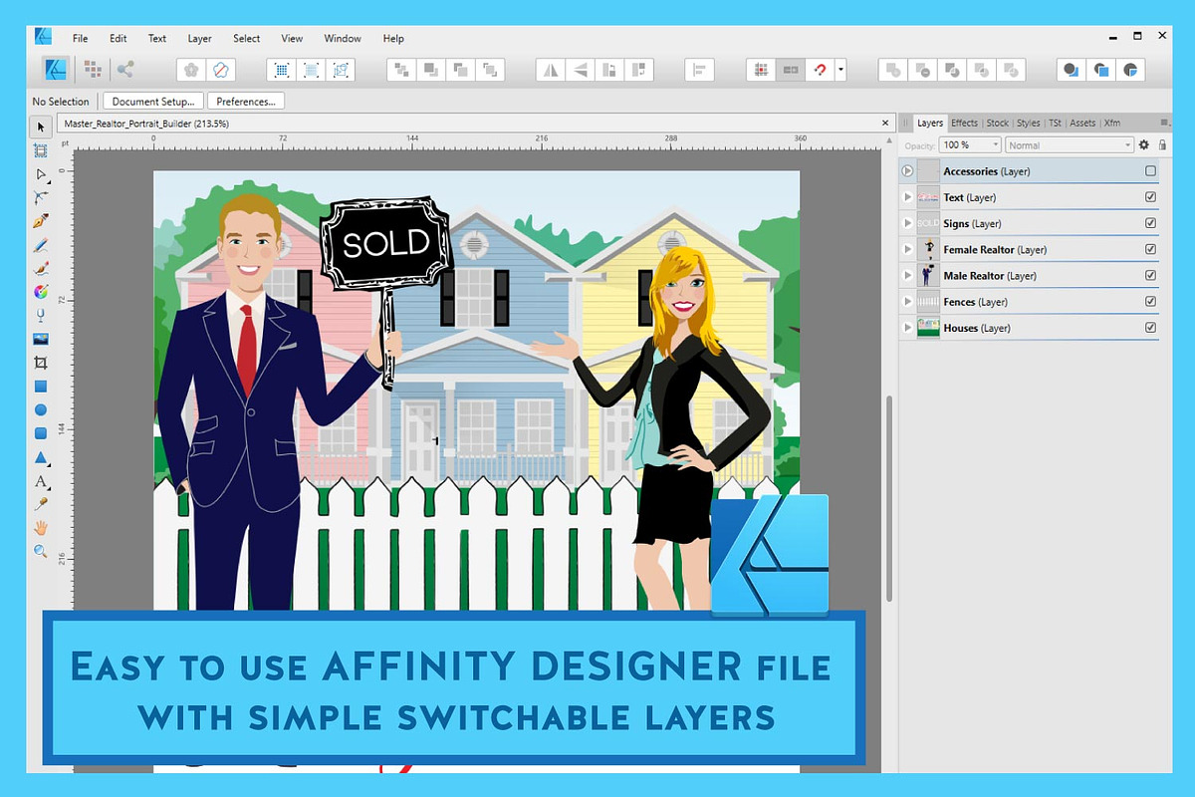Switch to the Export persona
The height and width of the screenshot is (797, 1195).
124,70
